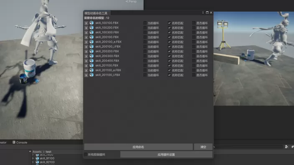This screenshot has width=294, height=165.
Task: Click the FBX model icon for skill_100200.FBX
Action: coord(91,27)
